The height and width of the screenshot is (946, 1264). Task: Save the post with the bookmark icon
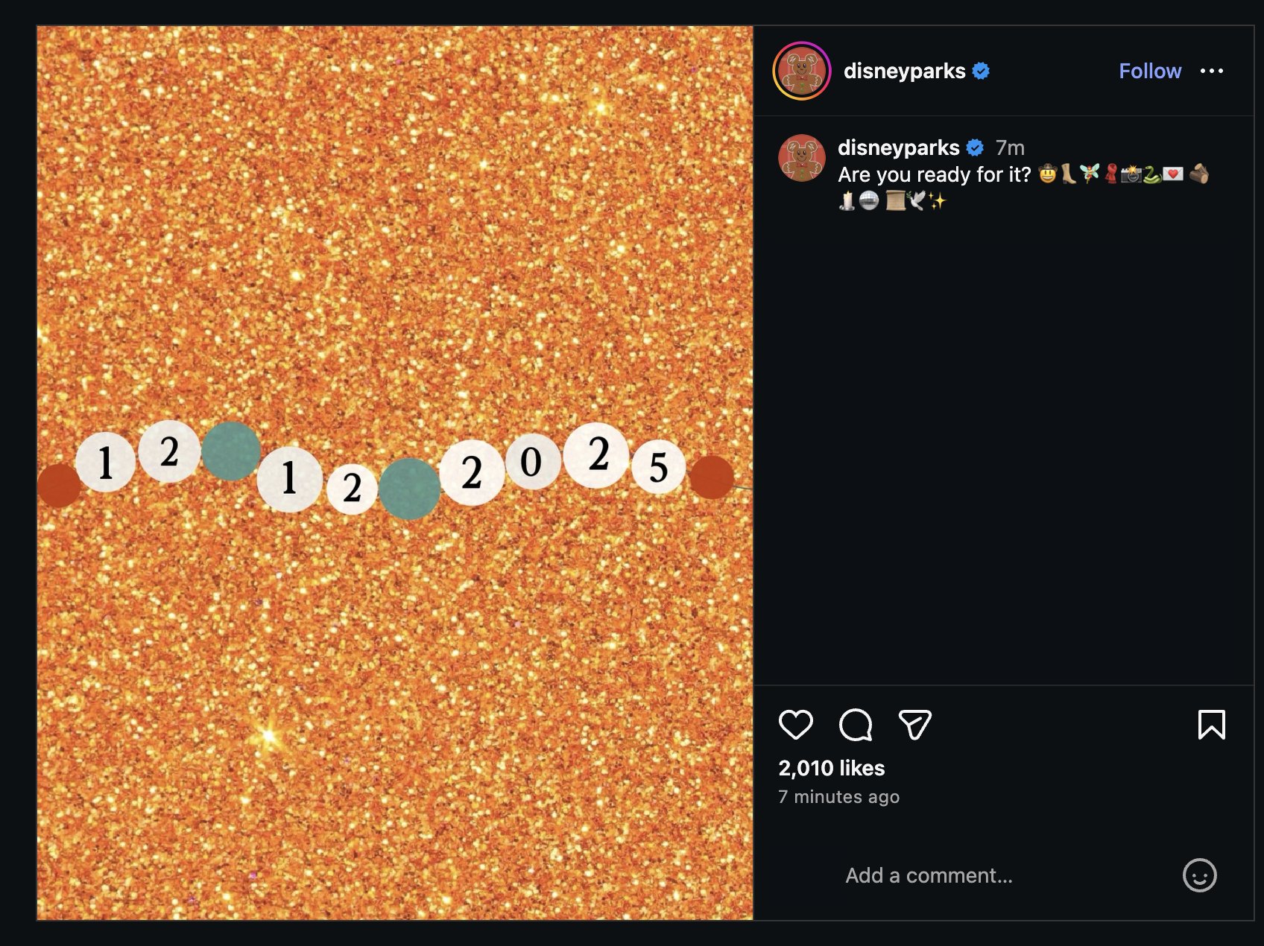(1211, 725)
